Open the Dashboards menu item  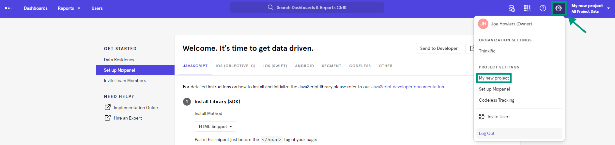click(x=36, y=8)
